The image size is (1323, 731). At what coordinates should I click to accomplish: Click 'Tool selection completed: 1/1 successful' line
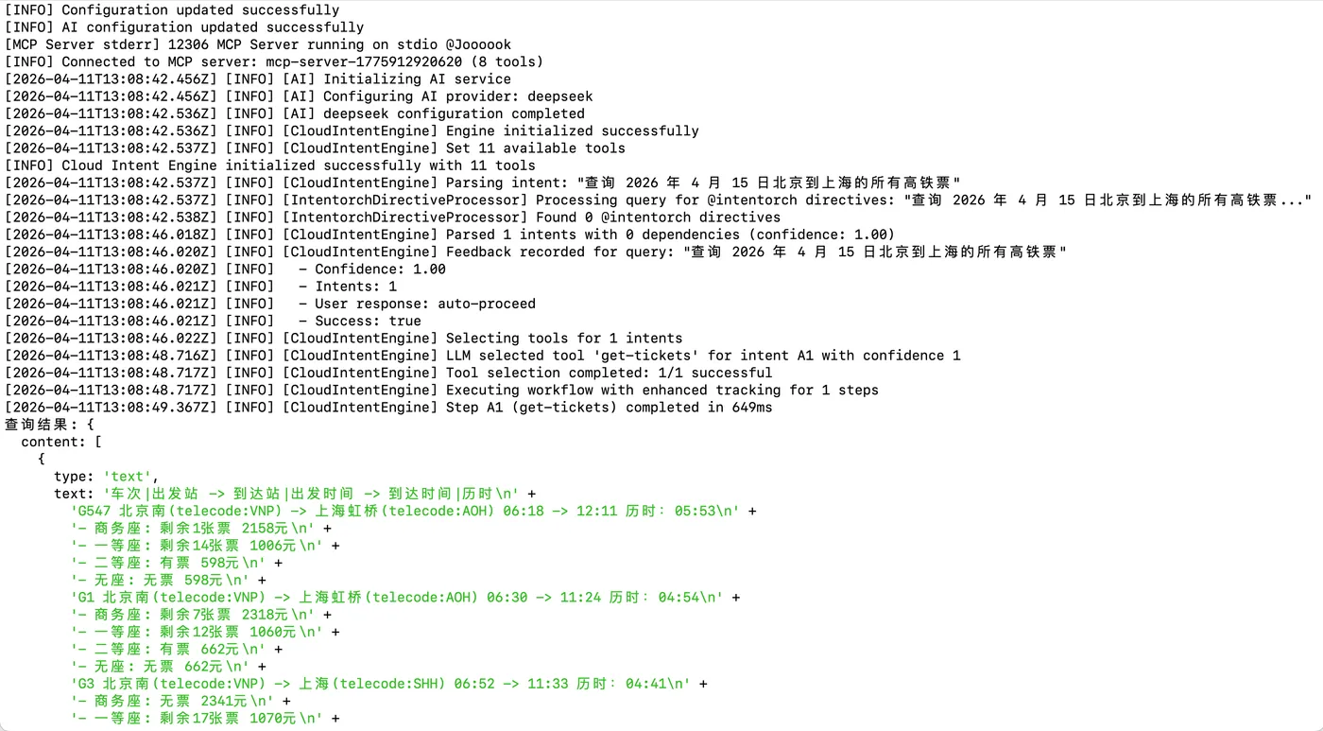(x=388, y=373)
